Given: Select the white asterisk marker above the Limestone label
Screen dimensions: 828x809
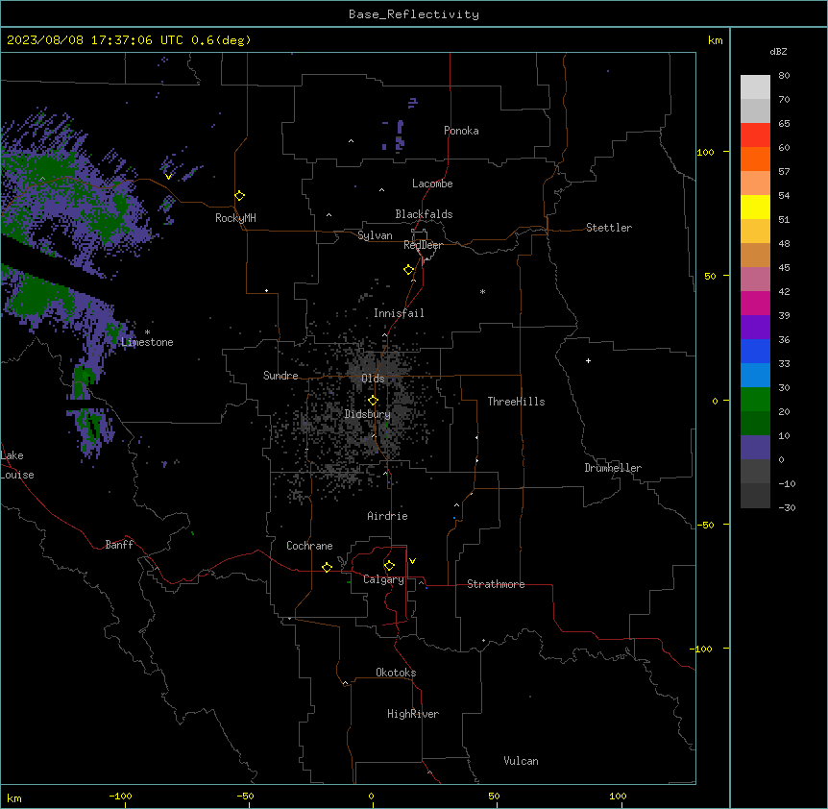Looking at the screenshot, I should (147, 332).
